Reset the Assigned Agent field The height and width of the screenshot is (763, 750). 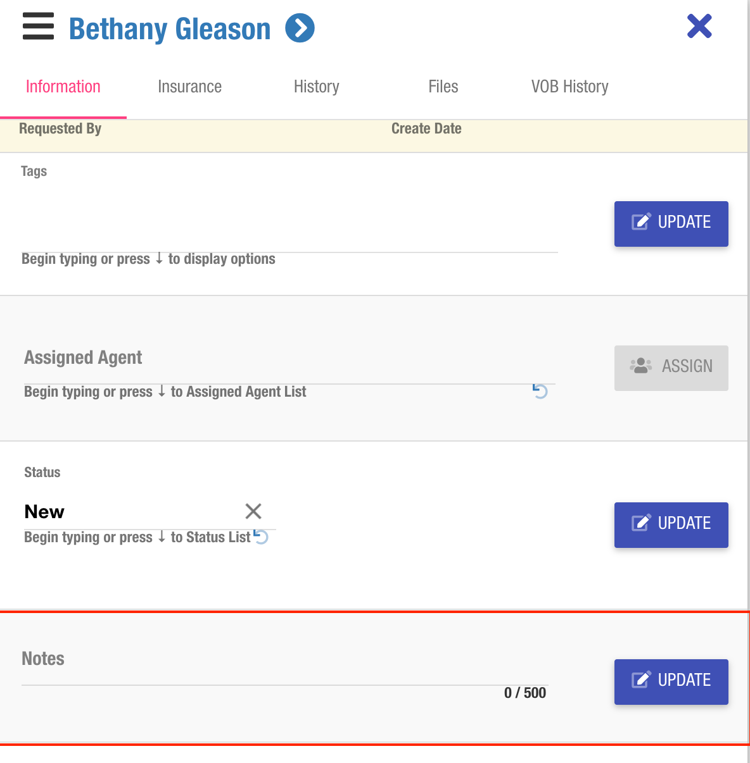[540, 391]
